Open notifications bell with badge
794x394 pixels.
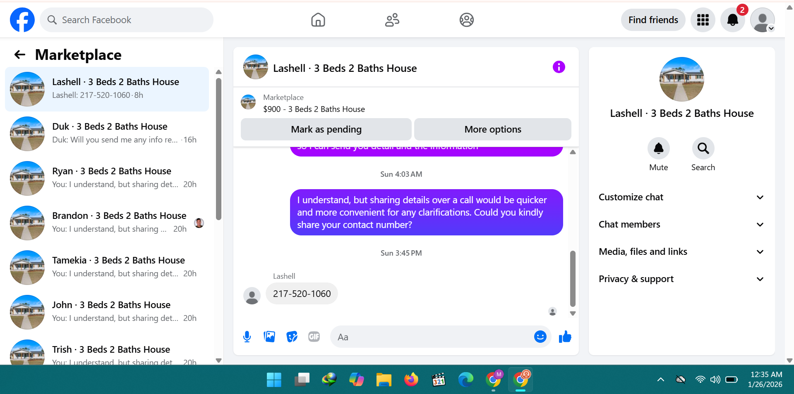click(732, 20)
